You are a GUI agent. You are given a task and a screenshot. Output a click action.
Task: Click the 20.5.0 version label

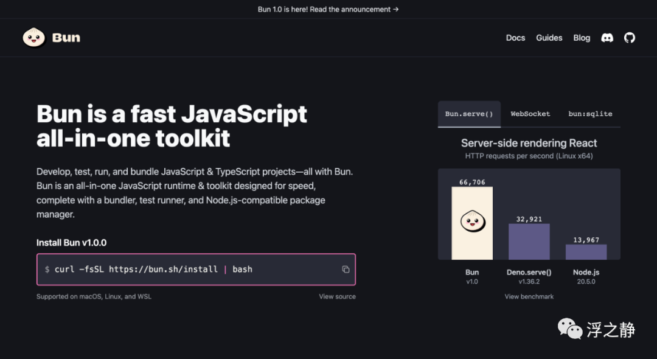click(x=586, y=282)
